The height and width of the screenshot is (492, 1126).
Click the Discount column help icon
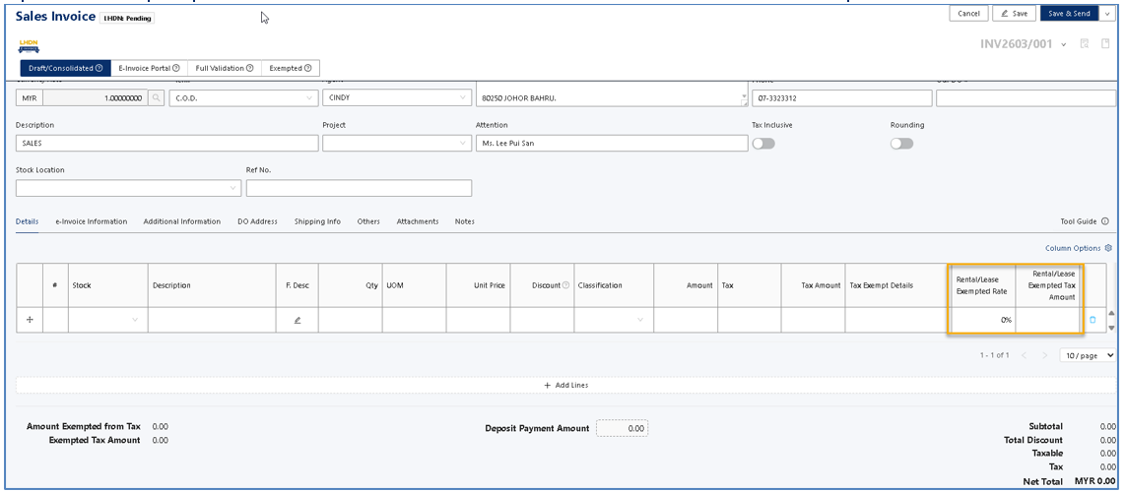click(x=565, y=285)
